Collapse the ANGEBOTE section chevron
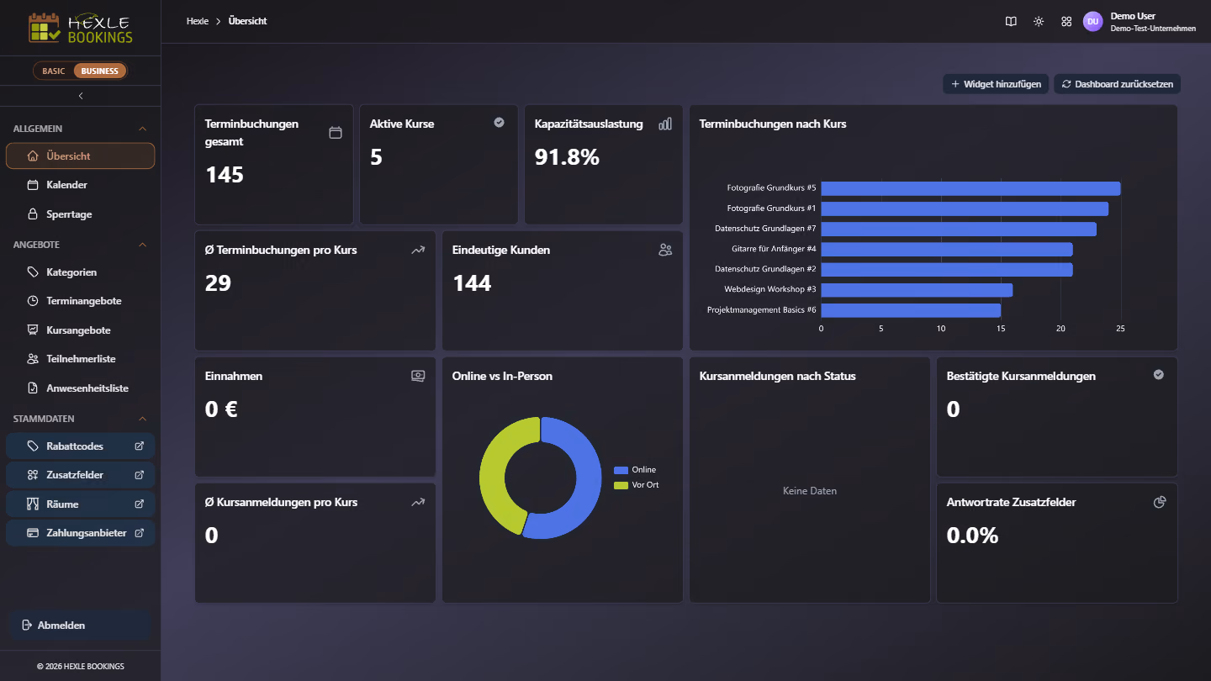 [142, 245]
